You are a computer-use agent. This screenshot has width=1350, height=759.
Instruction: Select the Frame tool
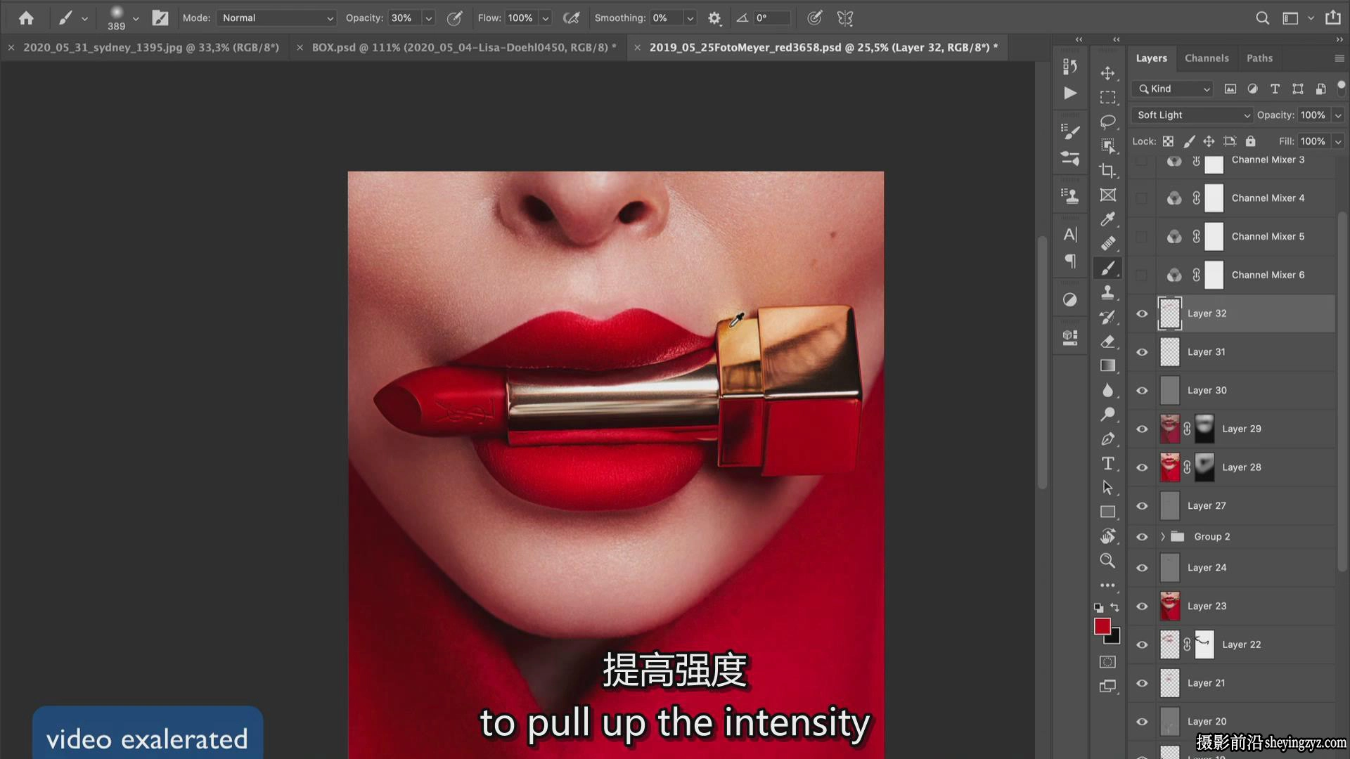coord(1107,195)
